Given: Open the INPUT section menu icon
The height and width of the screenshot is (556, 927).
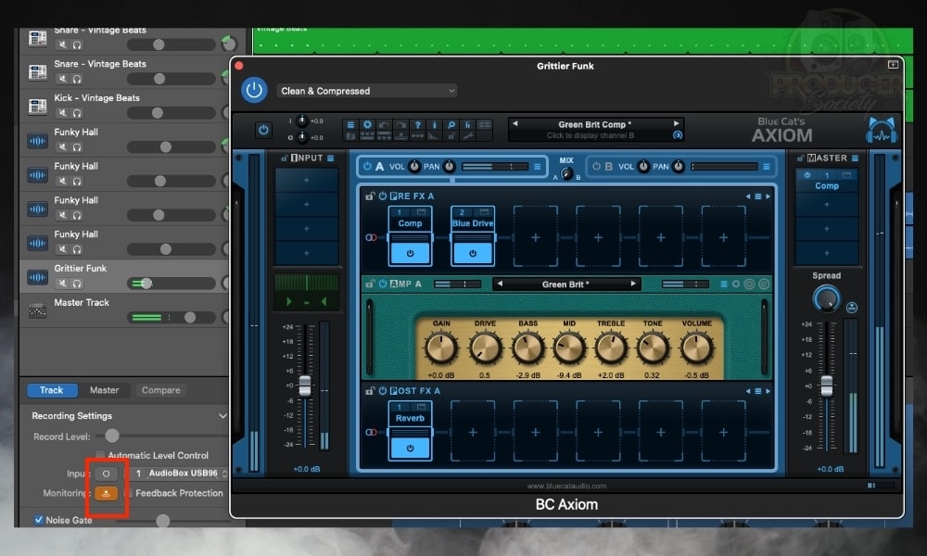Looking at the screenshot, I should click(x=331, y=158).
